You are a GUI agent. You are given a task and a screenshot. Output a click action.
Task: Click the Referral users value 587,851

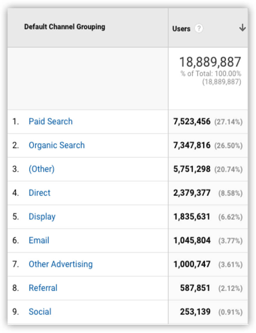pyautogui.click(x=195, y=288)
